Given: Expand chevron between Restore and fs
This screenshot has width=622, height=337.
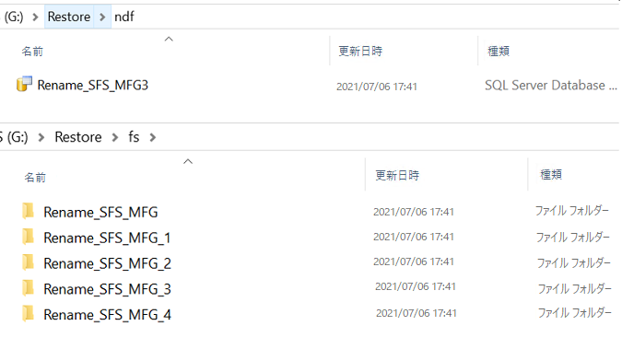Looking at the screenshot, I should 115,137.
